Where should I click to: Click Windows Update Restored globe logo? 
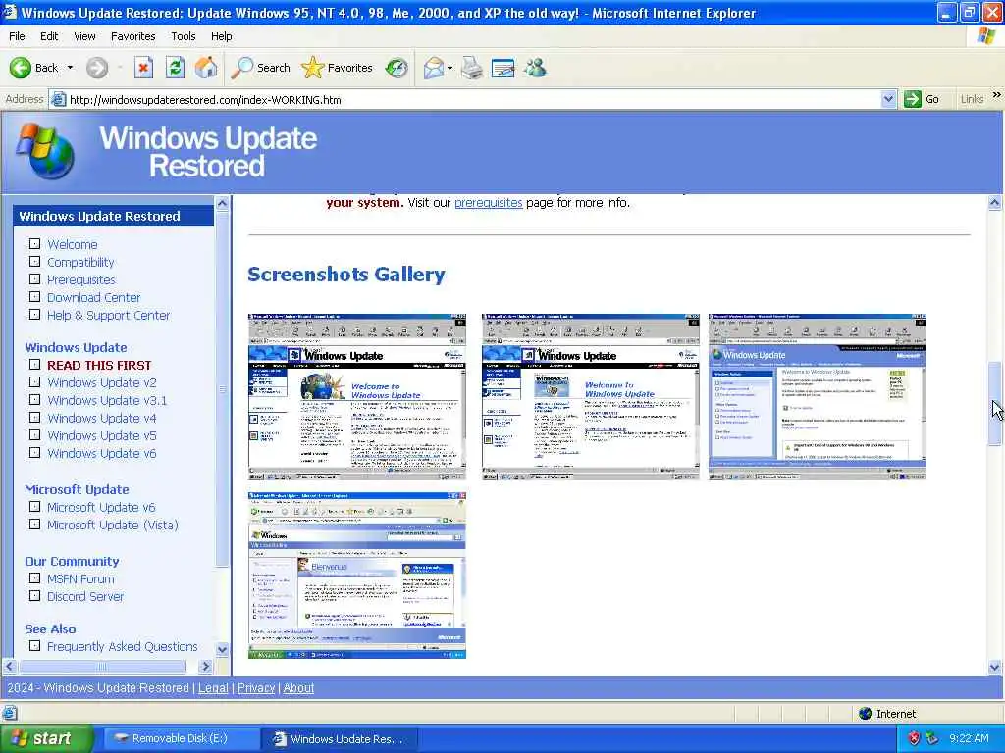pos(45,152)
